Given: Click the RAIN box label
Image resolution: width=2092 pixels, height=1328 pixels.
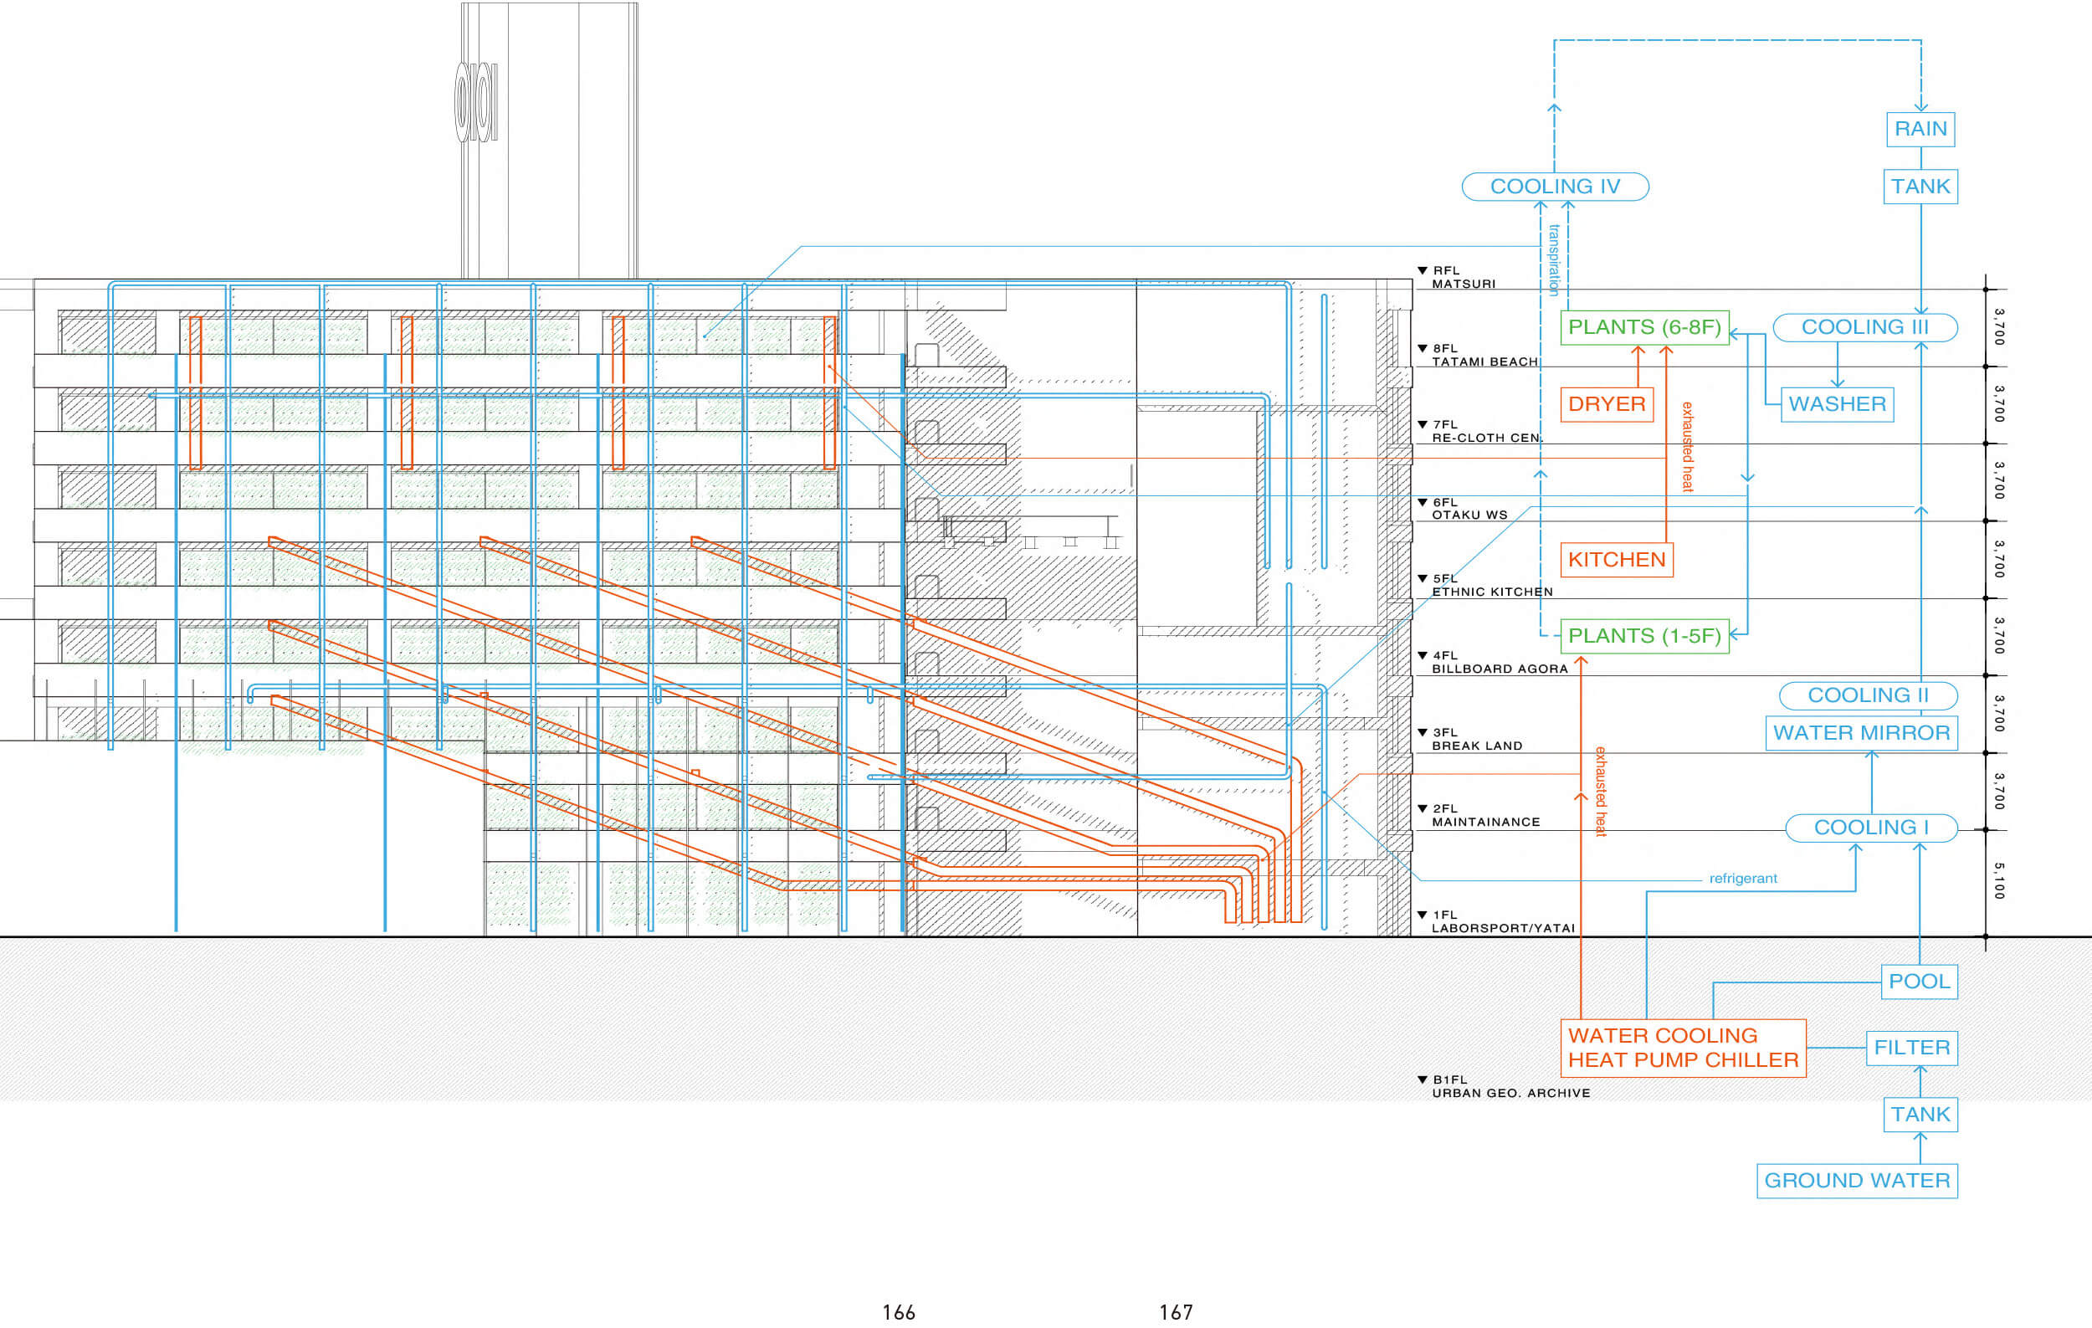Looking at the screenshot, I should 1920,130.
